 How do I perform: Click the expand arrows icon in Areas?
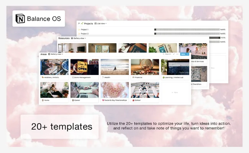pos(174,54)
